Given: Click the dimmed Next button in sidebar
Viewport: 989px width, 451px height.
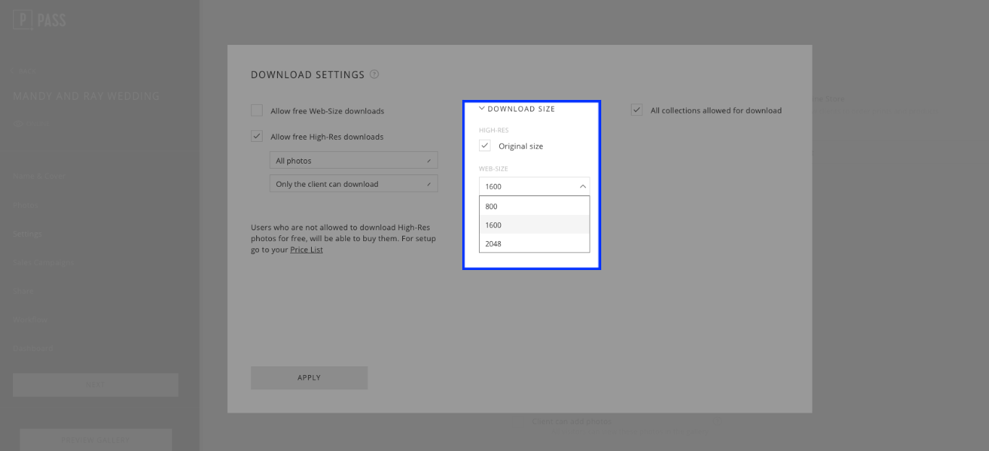Looking at the screenshot, I should (95, 384).
